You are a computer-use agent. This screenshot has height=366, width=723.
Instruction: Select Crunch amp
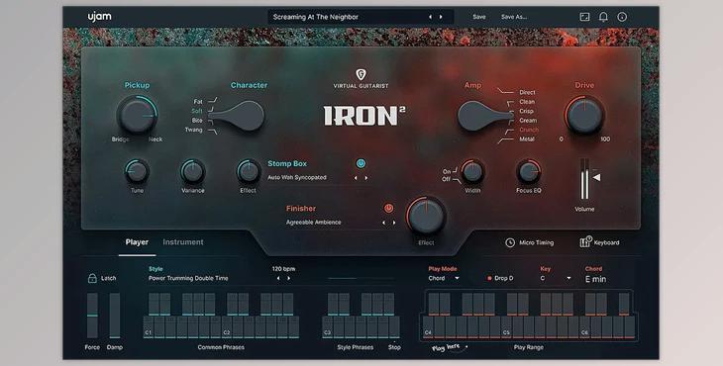[x=529, y=130]
